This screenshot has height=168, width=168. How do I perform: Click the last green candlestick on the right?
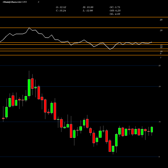point(152,130)
